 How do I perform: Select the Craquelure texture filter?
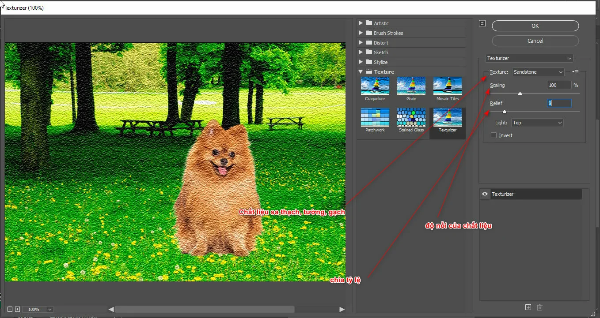coord(375,86)
